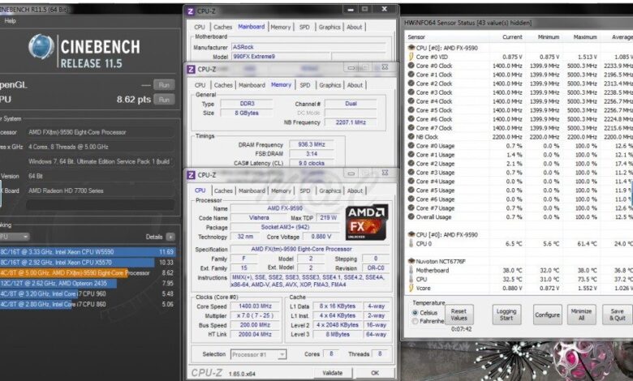The width and height of the screenshot is (633, 381).
Task: Click the clock icon beside Core #2 Clock
Action: pyautogui.click(x=411, y=83)
